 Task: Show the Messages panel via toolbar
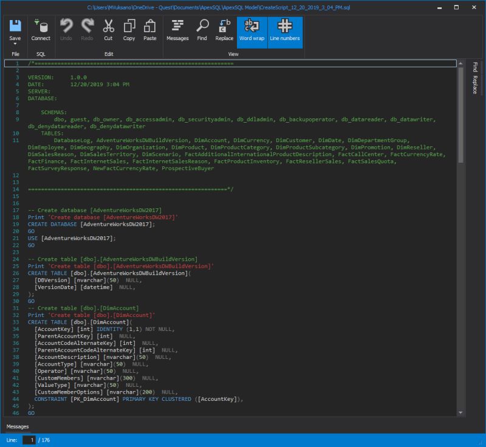coord(177,27)
